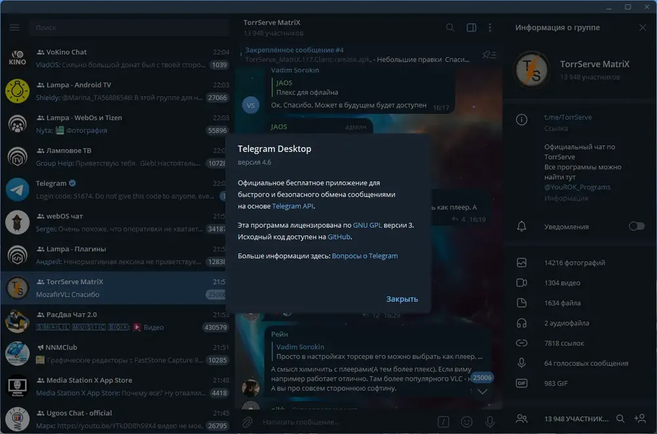Open the РасДва Чат 2.0 conversation
This screenshot has height=434, width=657.
[x=117, y=321]
